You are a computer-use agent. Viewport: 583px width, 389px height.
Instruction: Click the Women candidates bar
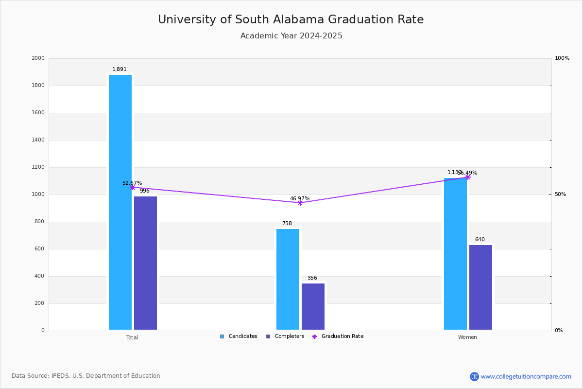click(455, 254)
